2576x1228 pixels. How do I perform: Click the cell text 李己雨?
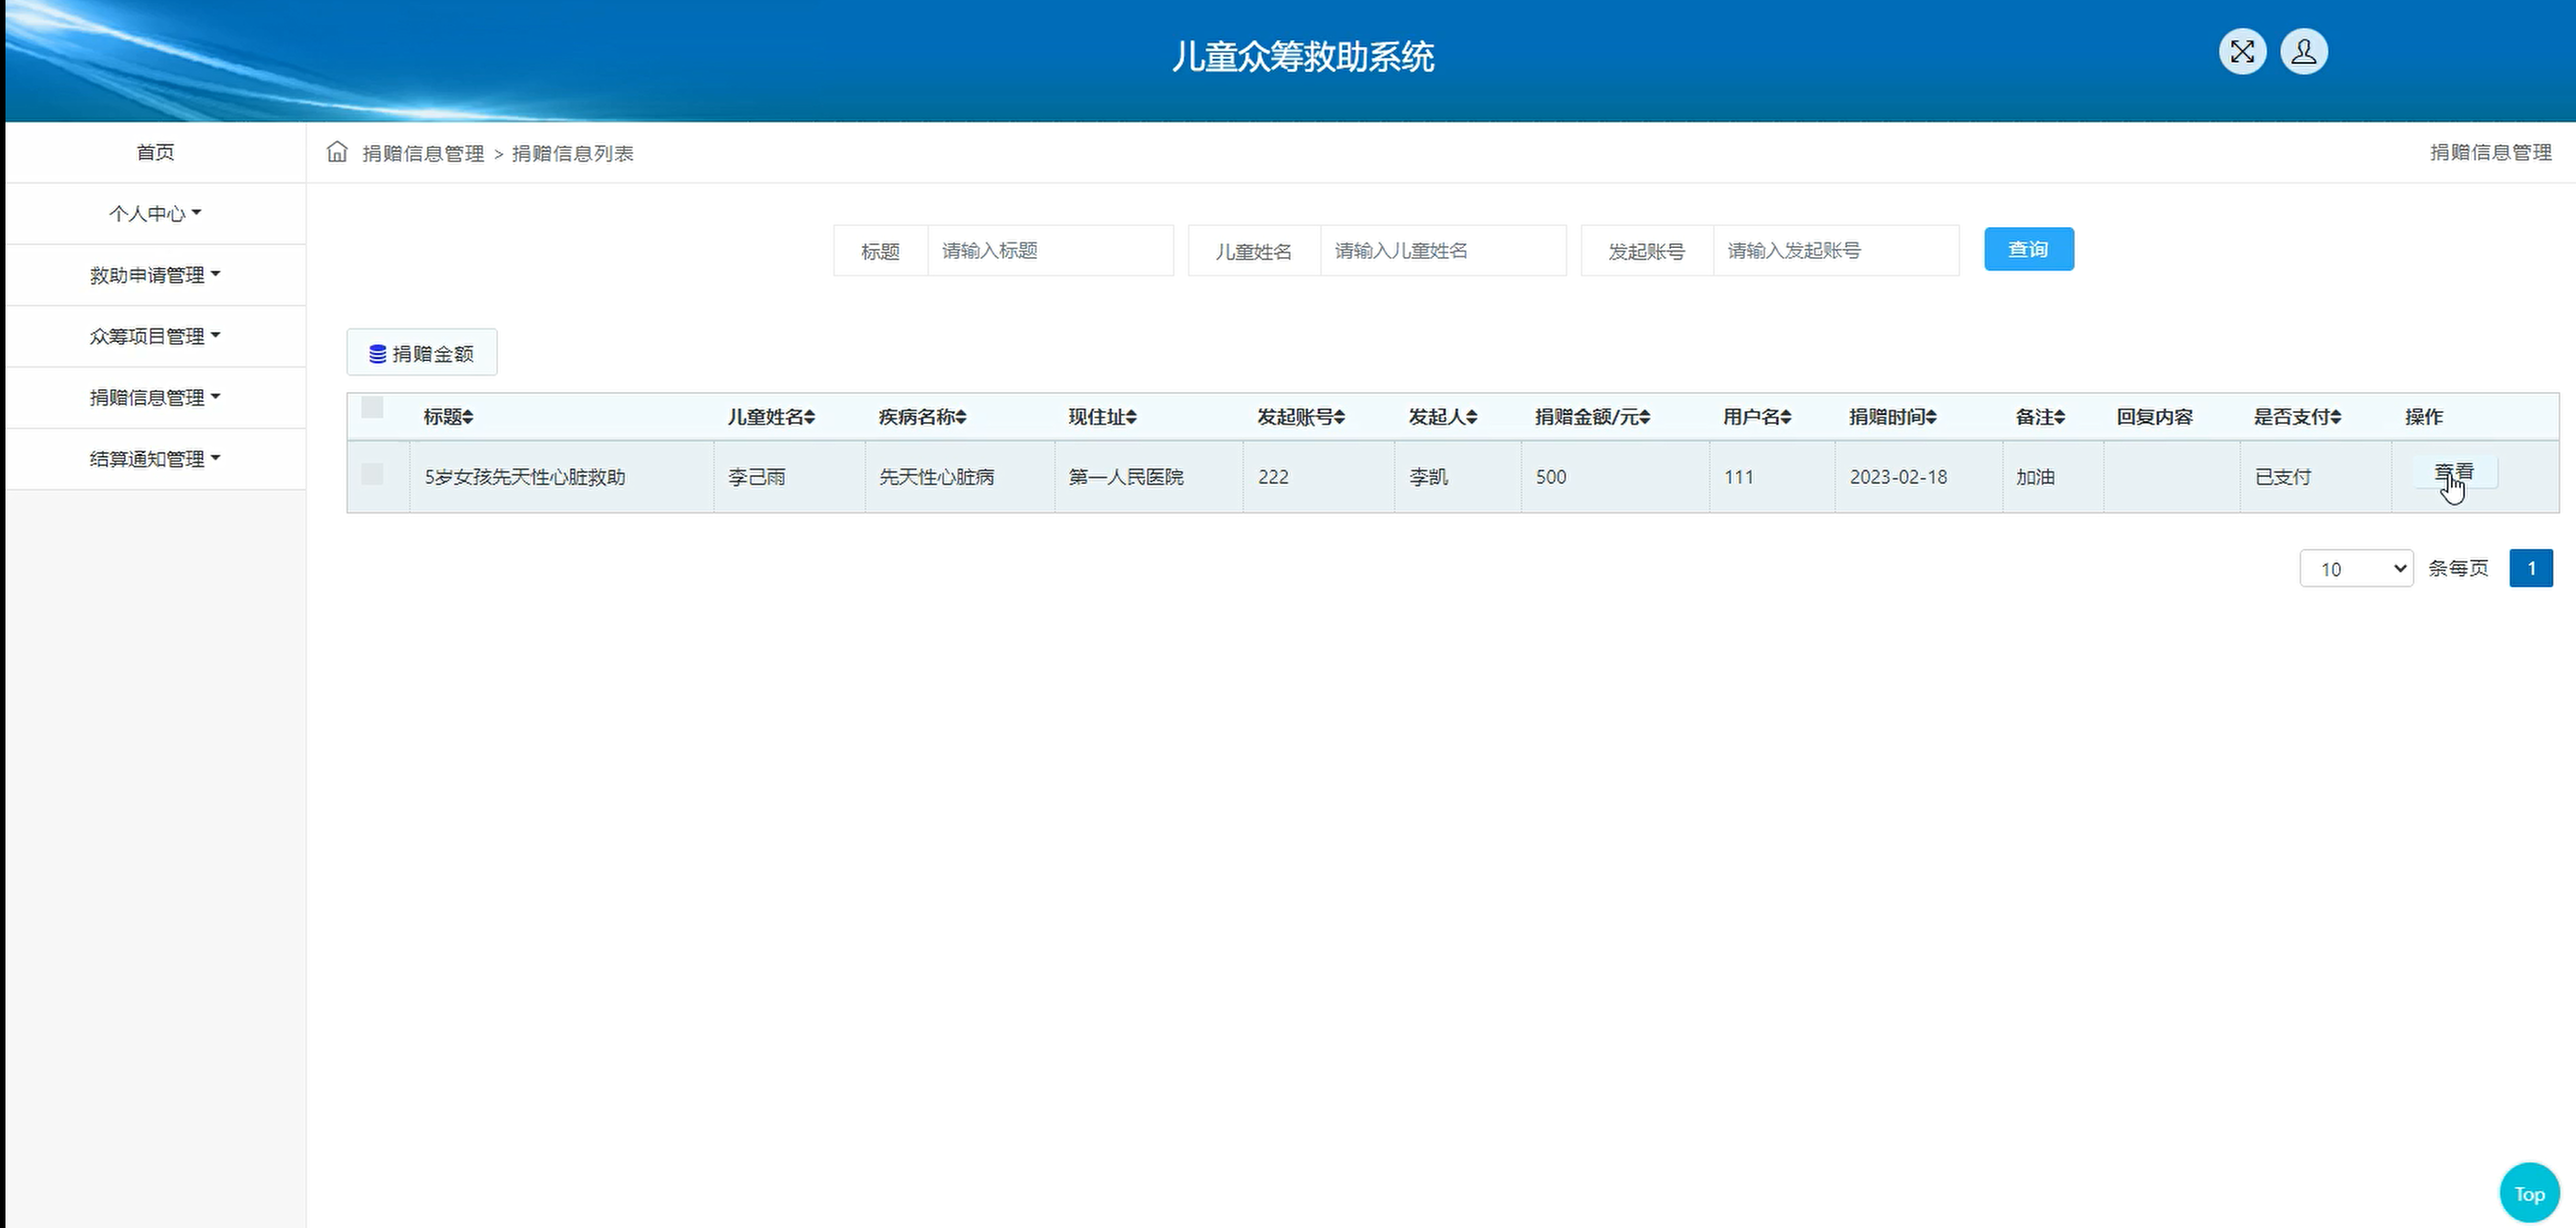[757, 478]
